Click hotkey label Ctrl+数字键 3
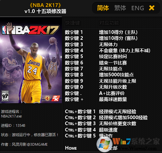 (x=80, y=123)
